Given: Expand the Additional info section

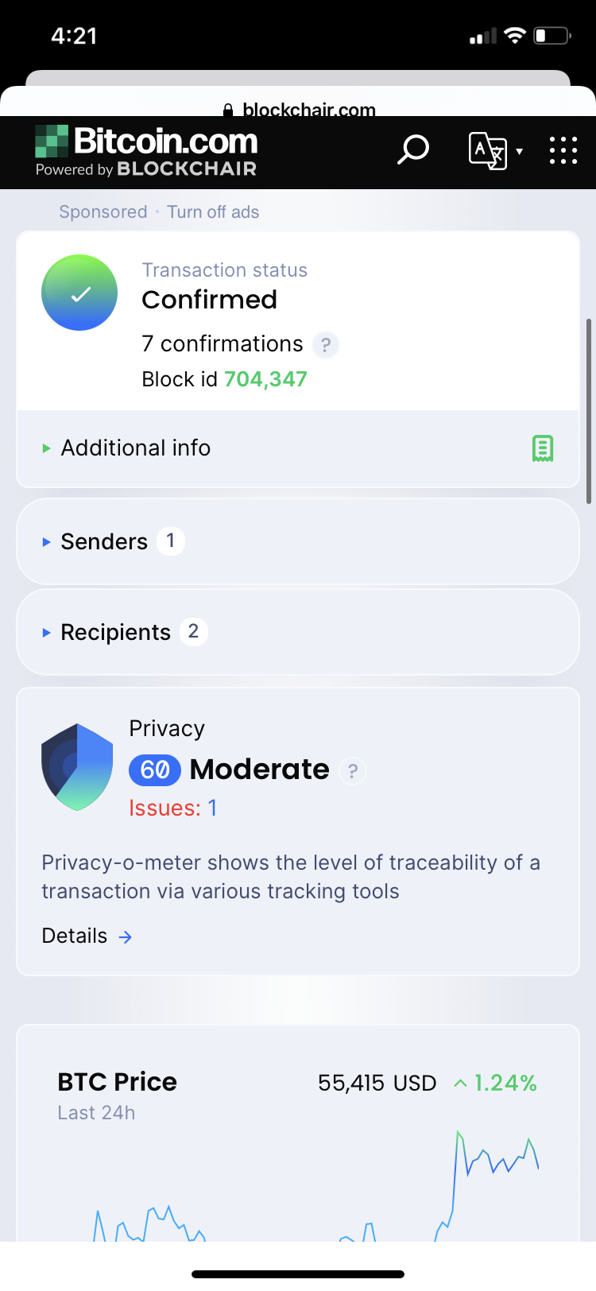Looking at the screenshot, I should pos(136,448).
